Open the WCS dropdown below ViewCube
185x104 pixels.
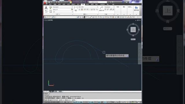[x=133, y=39]
